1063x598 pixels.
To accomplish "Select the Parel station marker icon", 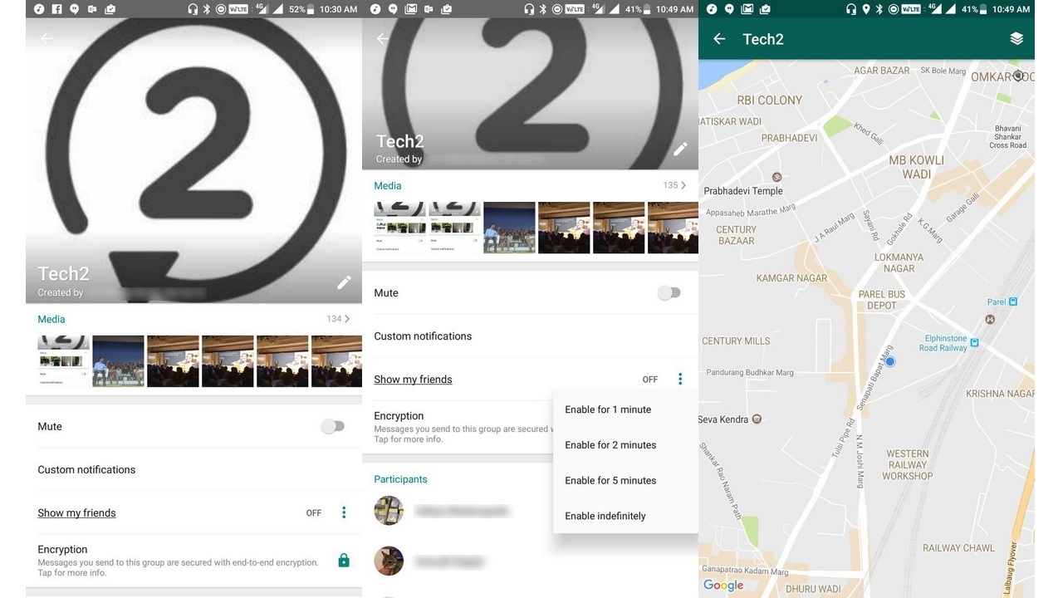I will [x=1012, y=302].
